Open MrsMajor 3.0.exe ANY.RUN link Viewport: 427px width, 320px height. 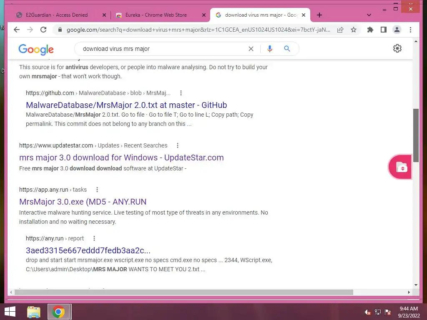pyautogui.click(x=83, y=202)
